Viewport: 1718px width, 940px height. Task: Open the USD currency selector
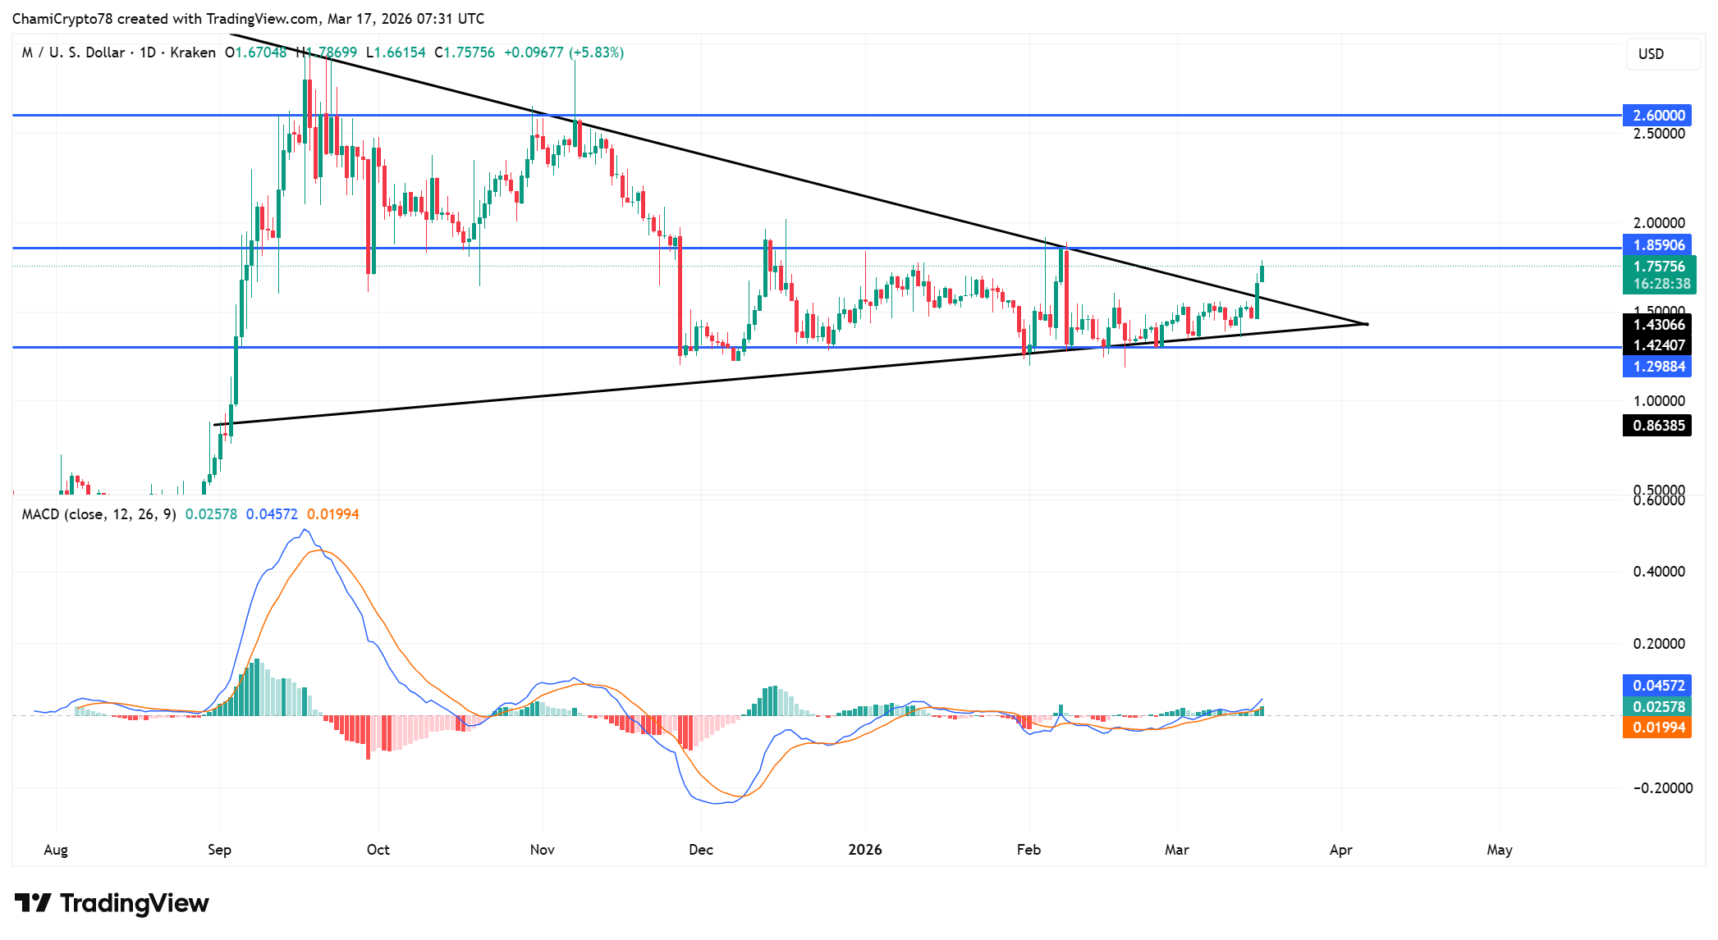(1662, 54)
